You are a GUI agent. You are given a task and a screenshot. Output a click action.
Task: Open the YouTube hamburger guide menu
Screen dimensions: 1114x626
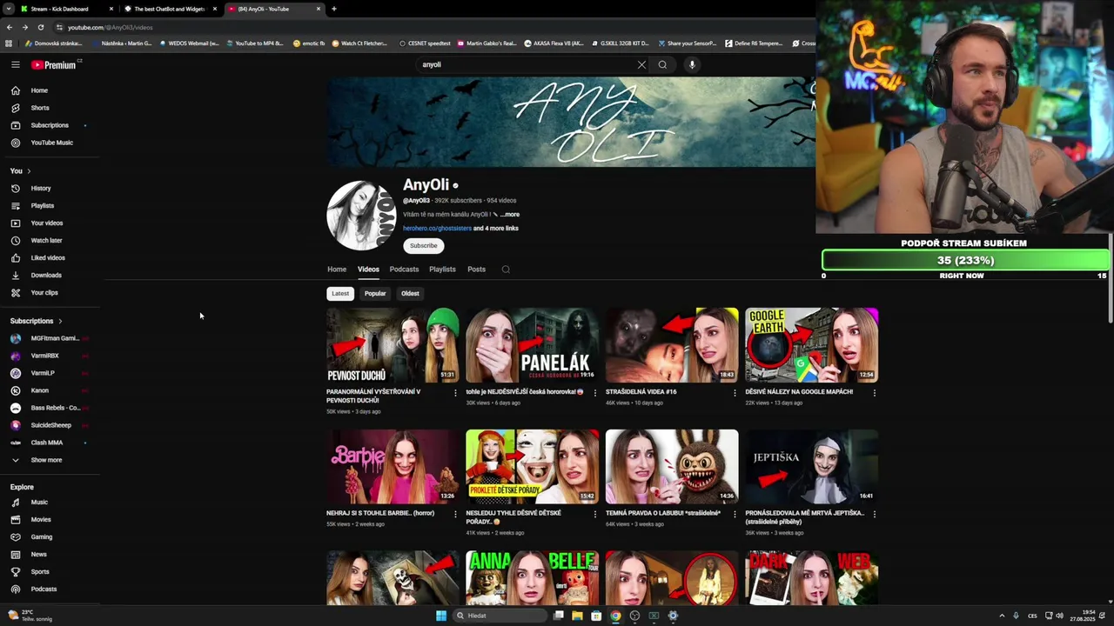[15, 64]
